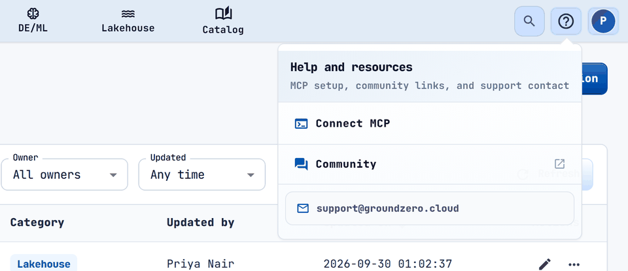
Task: Open the search magnifier button
Action: [x=529, y=21]
